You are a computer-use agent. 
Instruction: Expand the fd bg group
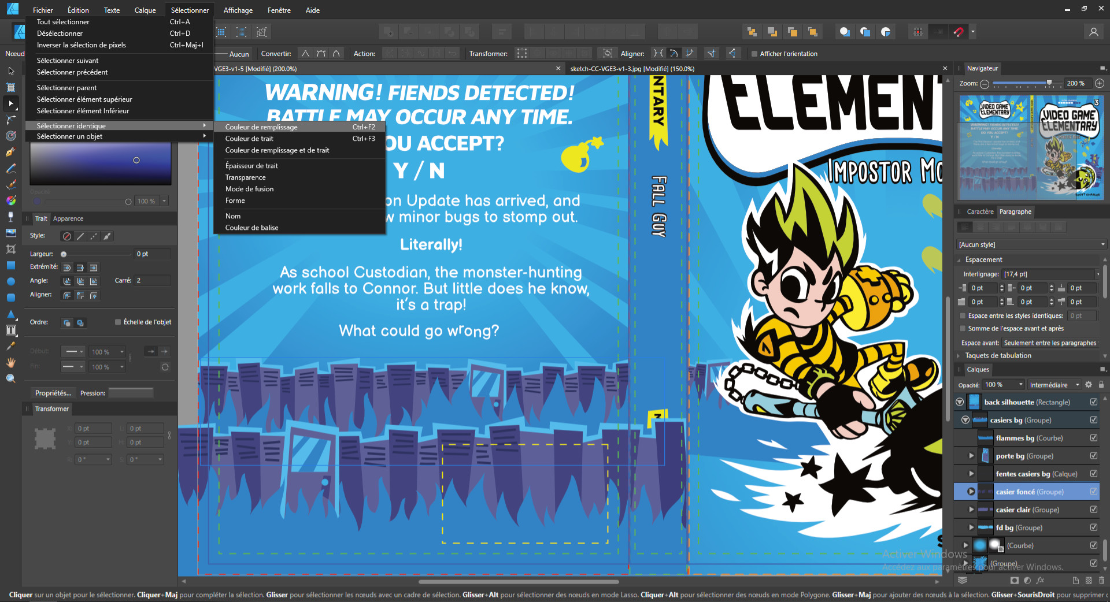971,527
